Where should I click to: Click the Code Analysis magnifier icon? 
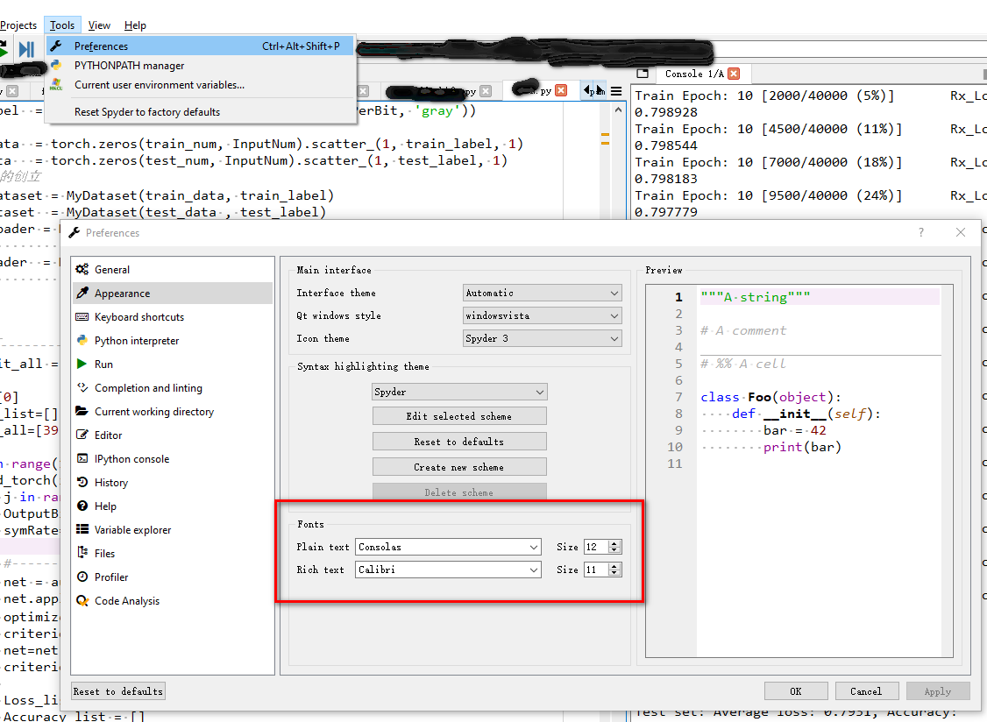82,600
